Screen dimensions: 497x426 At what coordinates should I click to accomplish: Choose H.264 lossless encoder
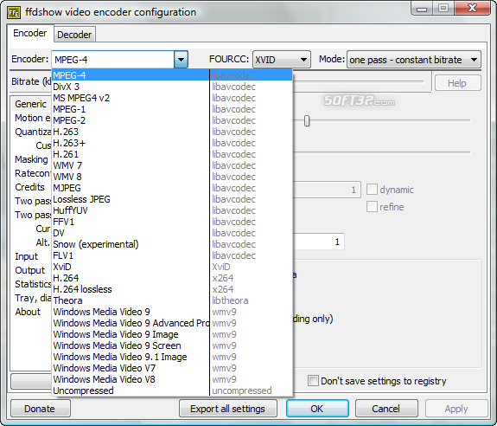[171, 289]
